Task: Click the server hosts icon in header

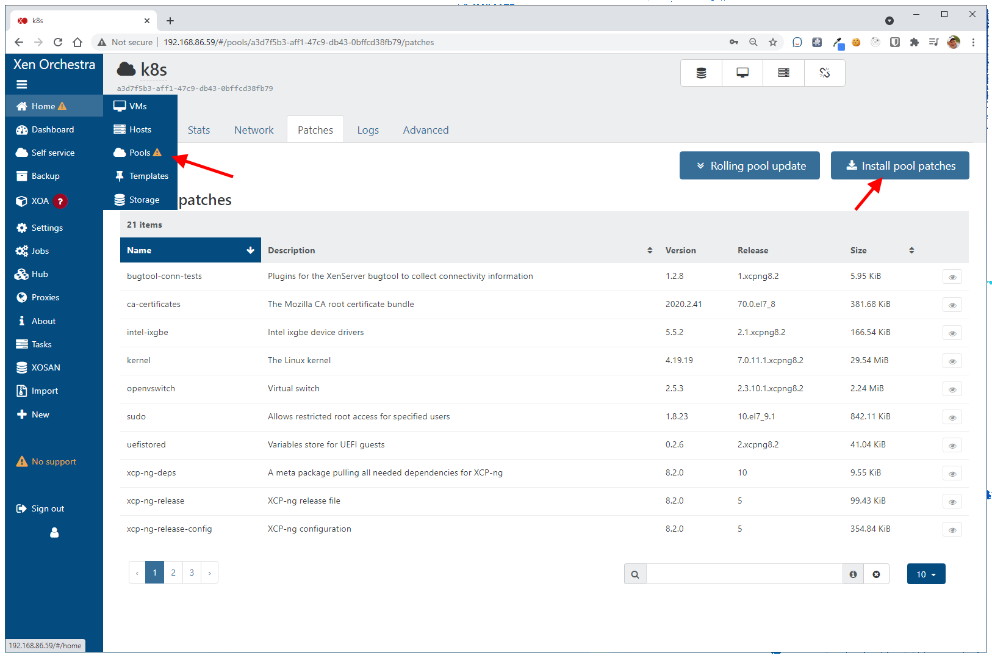Action: [783, 73]
